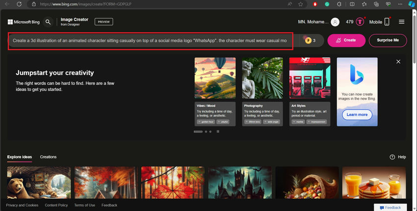
Task: Open the green Grammarly extension icon
Action: point(327,4)
